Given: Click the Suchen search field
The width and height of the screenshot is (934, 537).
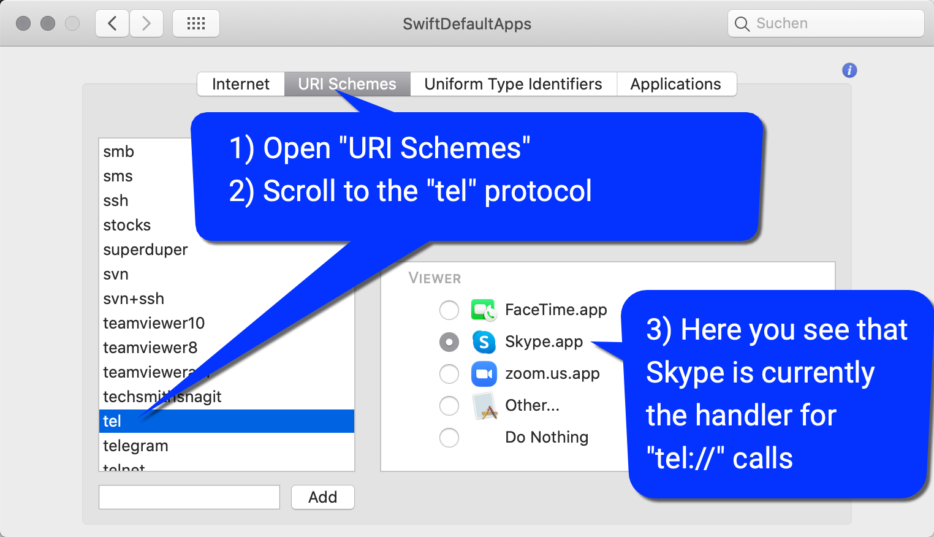Looking at the screenshot, I should pyautogui.click(x=826, y=24).
